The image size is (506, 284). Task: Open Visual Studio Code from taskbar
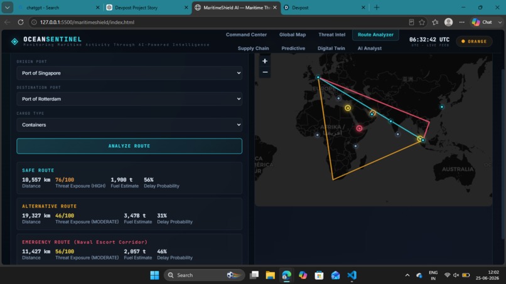352,275
